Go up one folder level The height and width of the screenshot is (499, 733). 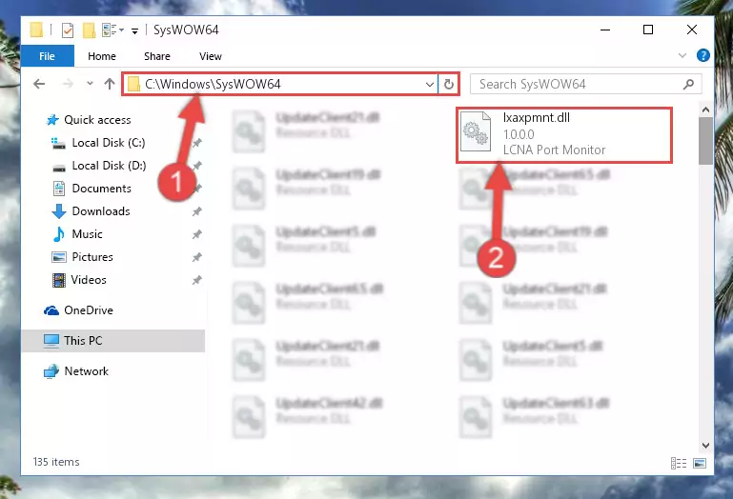pyautogui.click(x=110, y=84)
